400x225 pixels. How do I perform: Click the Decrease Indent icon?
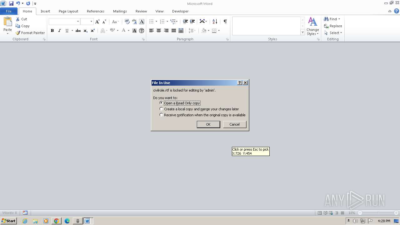click(185, 22)
